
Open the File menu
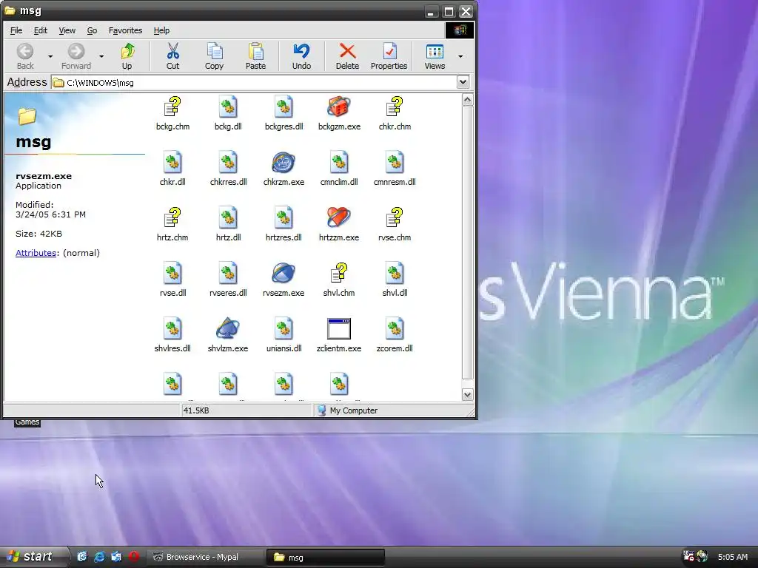tap(16, 30)
